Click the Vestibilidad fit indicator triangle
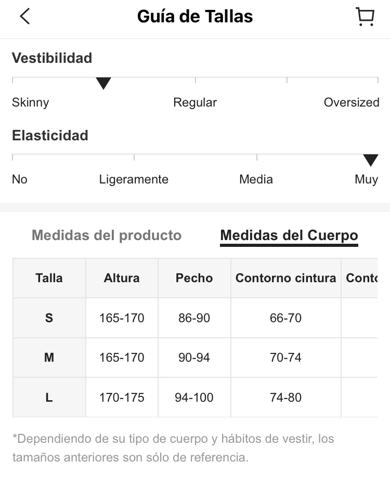This screenshot has height=488, width=390. pyautogui.click(x=103, y=83)
